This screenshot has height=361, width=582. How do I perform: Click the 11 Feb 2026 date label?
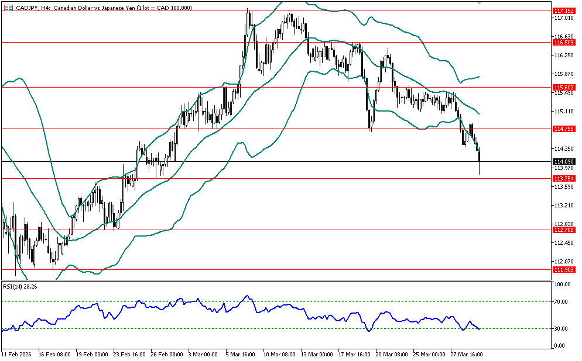tap(16, 354)
